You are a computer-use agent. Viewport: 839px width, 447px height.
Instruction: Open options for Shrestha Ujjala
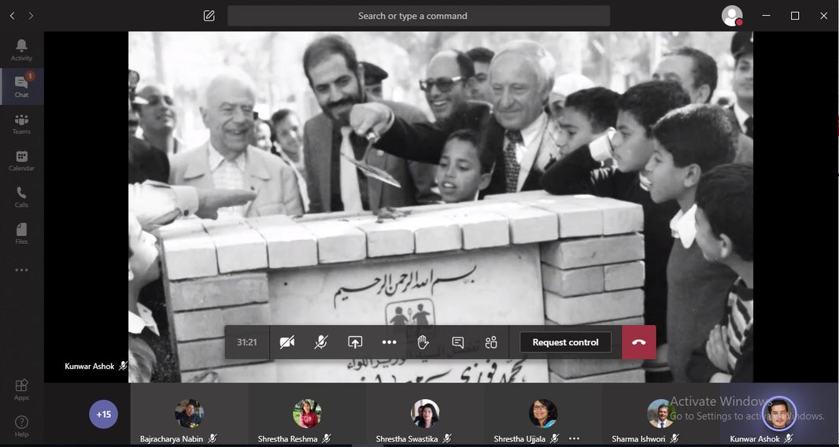coord(574,438)
